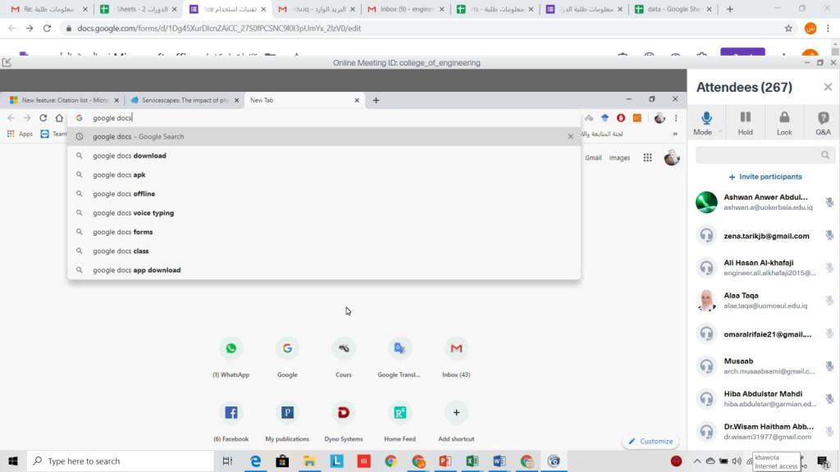Lock the meeting with the Lock icon
The height and width of the screenshot is (472, 840).
[x=784, y=123]
